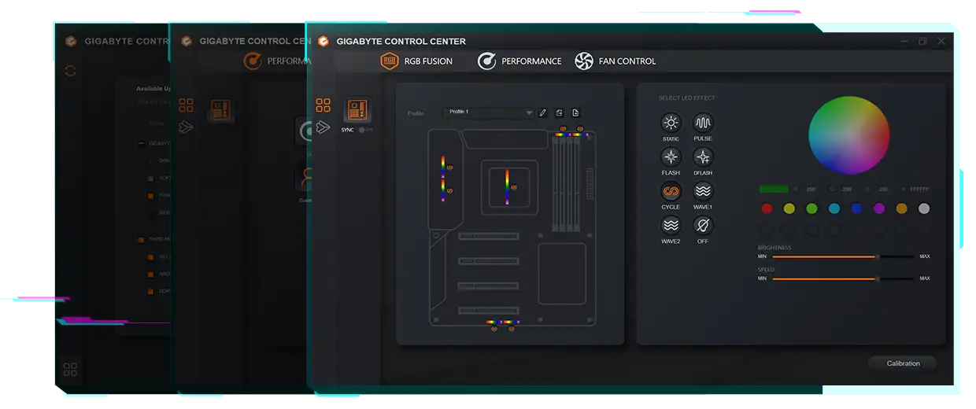Choose the cyan color swatch
The width and height of the screenshot is (976, 409).
834,208
